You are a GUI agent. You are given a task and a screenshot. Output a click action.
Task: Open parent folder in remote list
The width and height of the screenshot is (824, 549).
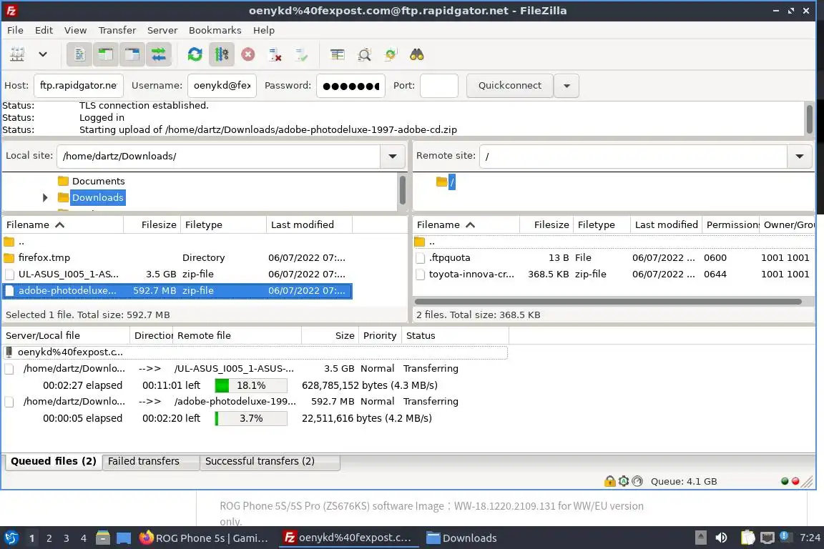(614, 242)
